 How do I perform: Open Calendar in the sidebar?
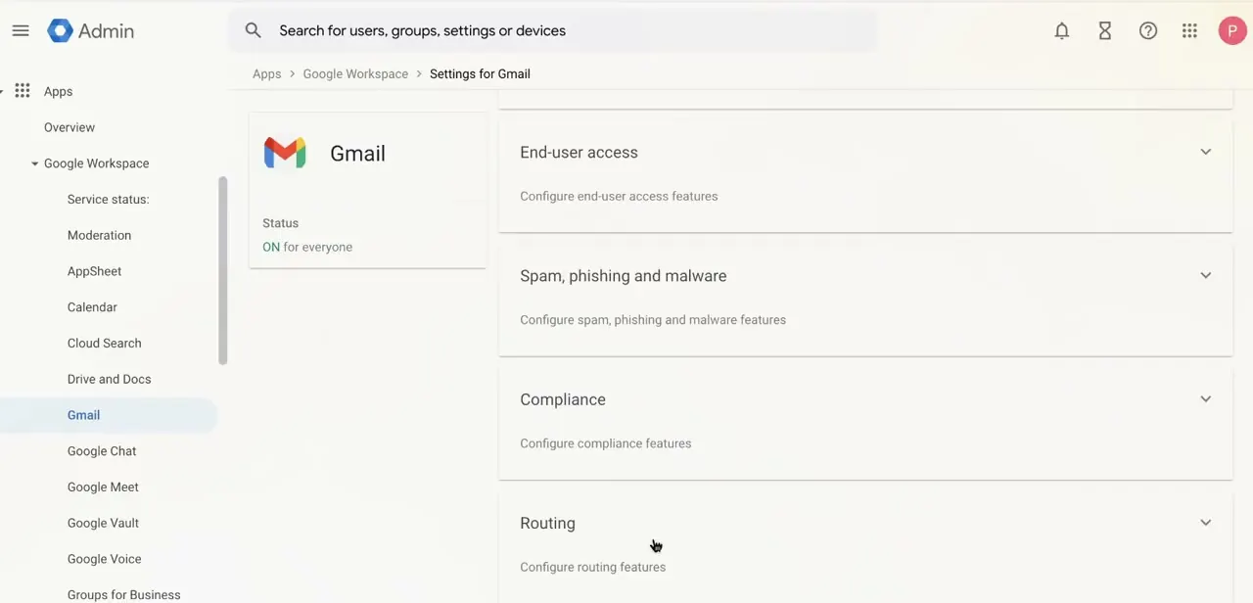[92, 307]
